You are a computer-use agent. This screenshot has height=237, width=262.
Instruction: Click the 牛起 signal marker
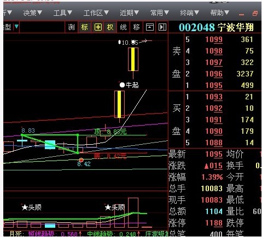(129, 85)
